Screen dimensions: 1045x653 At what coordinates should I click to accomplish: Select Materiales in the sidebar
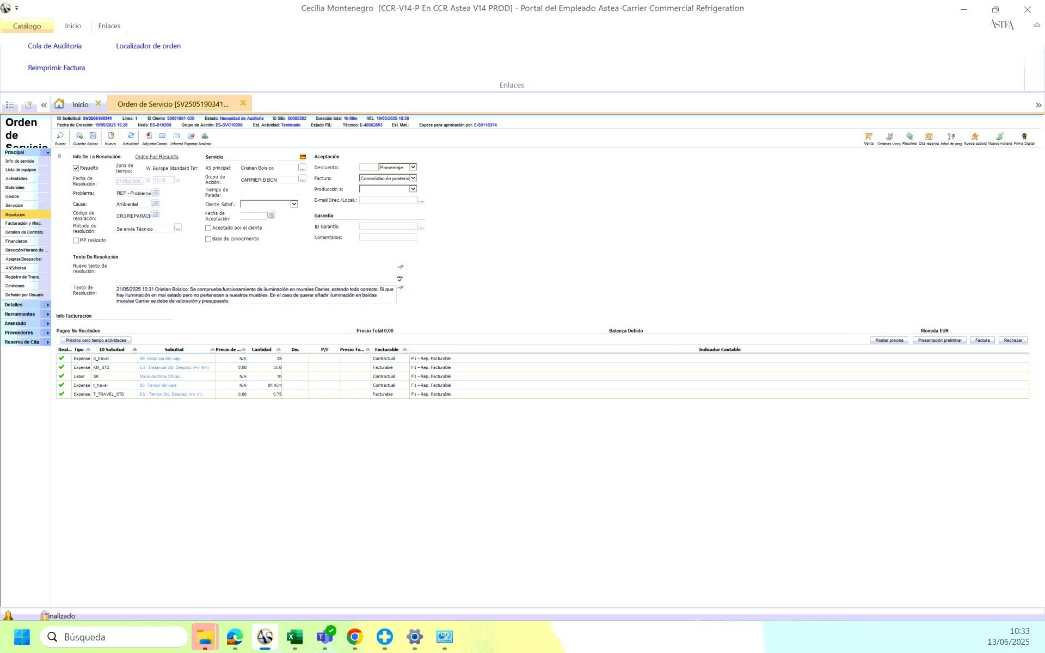tap(15, 187)
